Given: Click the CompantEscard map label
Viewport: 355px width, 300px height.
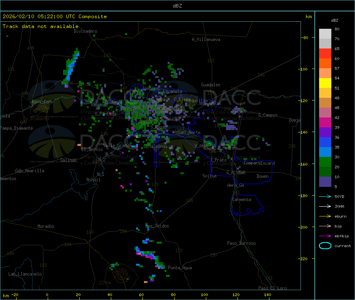Looking at the screenshot, I should (259, 163).
